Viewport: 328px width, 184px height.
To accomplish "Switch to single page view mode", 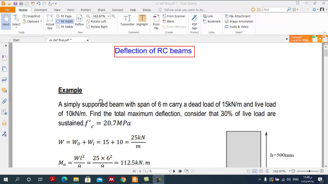I will pos(248,171).
